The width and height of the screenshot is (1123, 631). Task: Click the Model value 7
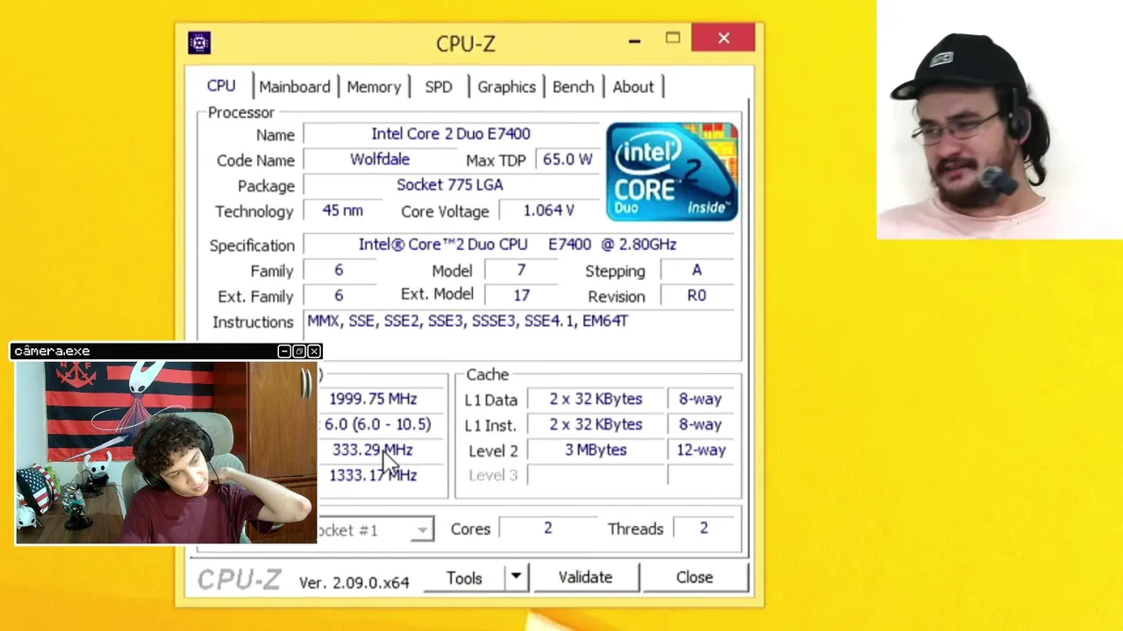(x=521, y=270)
